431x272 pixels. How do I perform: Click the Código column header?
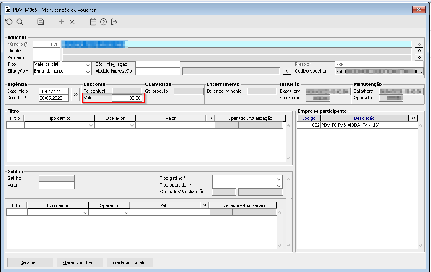click(x=309, y=118)
